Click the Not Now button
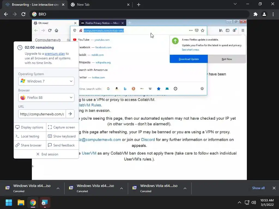The height and width of the screenshot is (209, 279). (227, 59)
